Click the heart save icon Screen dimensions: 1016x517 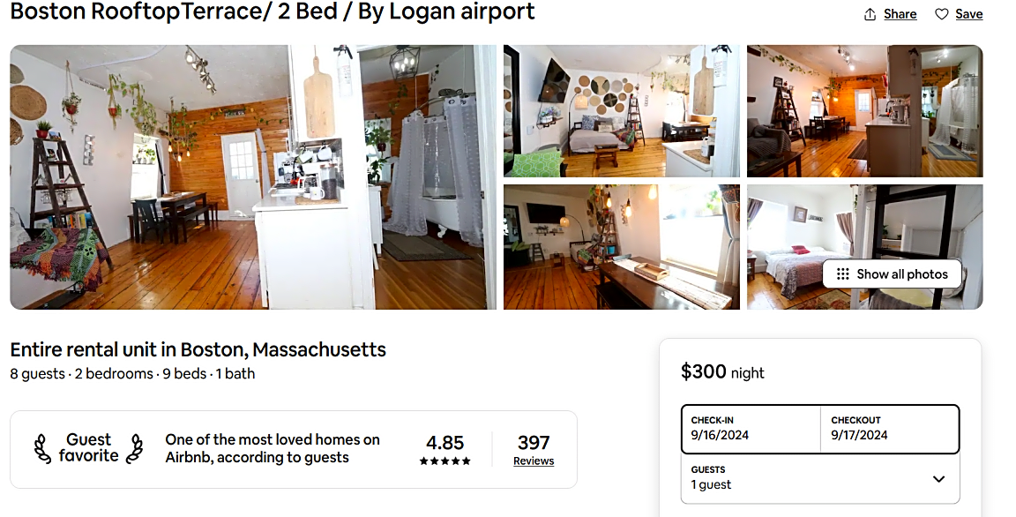942,14
